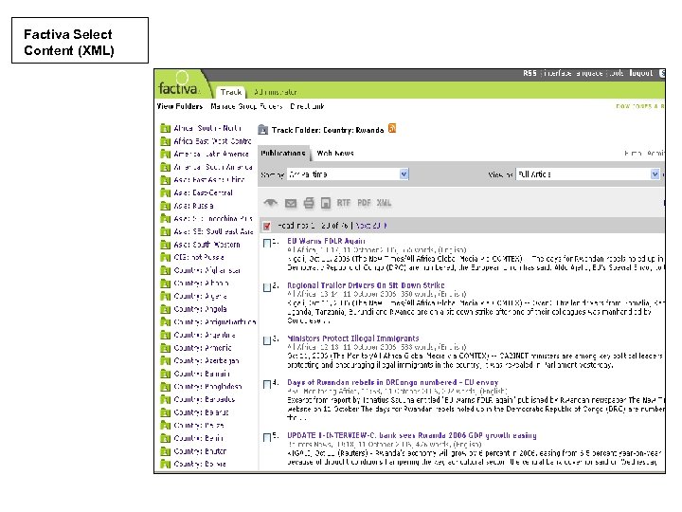This screenshot has width=682, height=512.
Task: Toggle the select-all headlines checkbox
Action: click(x=266, y=226)
